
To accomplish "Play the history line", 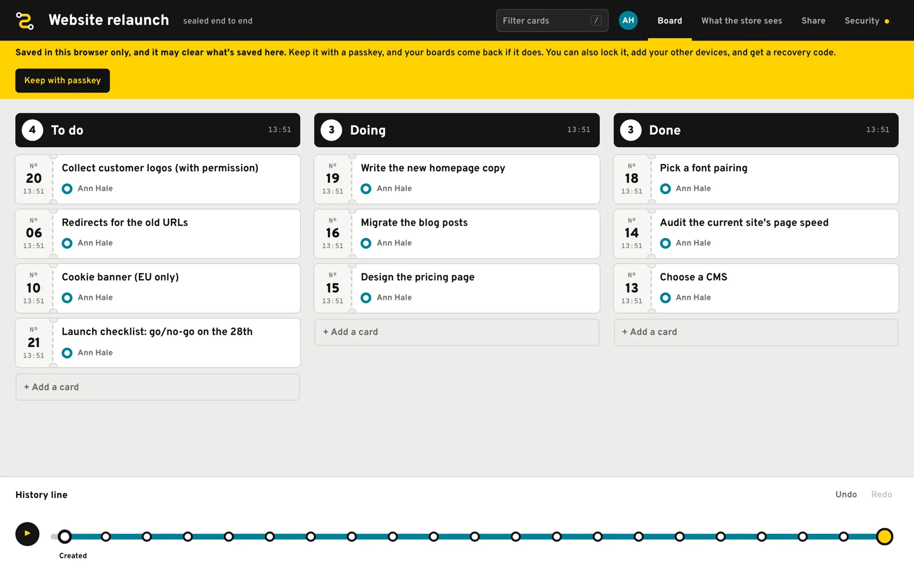I will coord(27,534).
